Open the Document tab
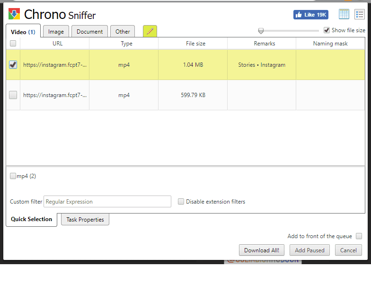The height and width of the screenshot is (303, 371). coord(89,32)
